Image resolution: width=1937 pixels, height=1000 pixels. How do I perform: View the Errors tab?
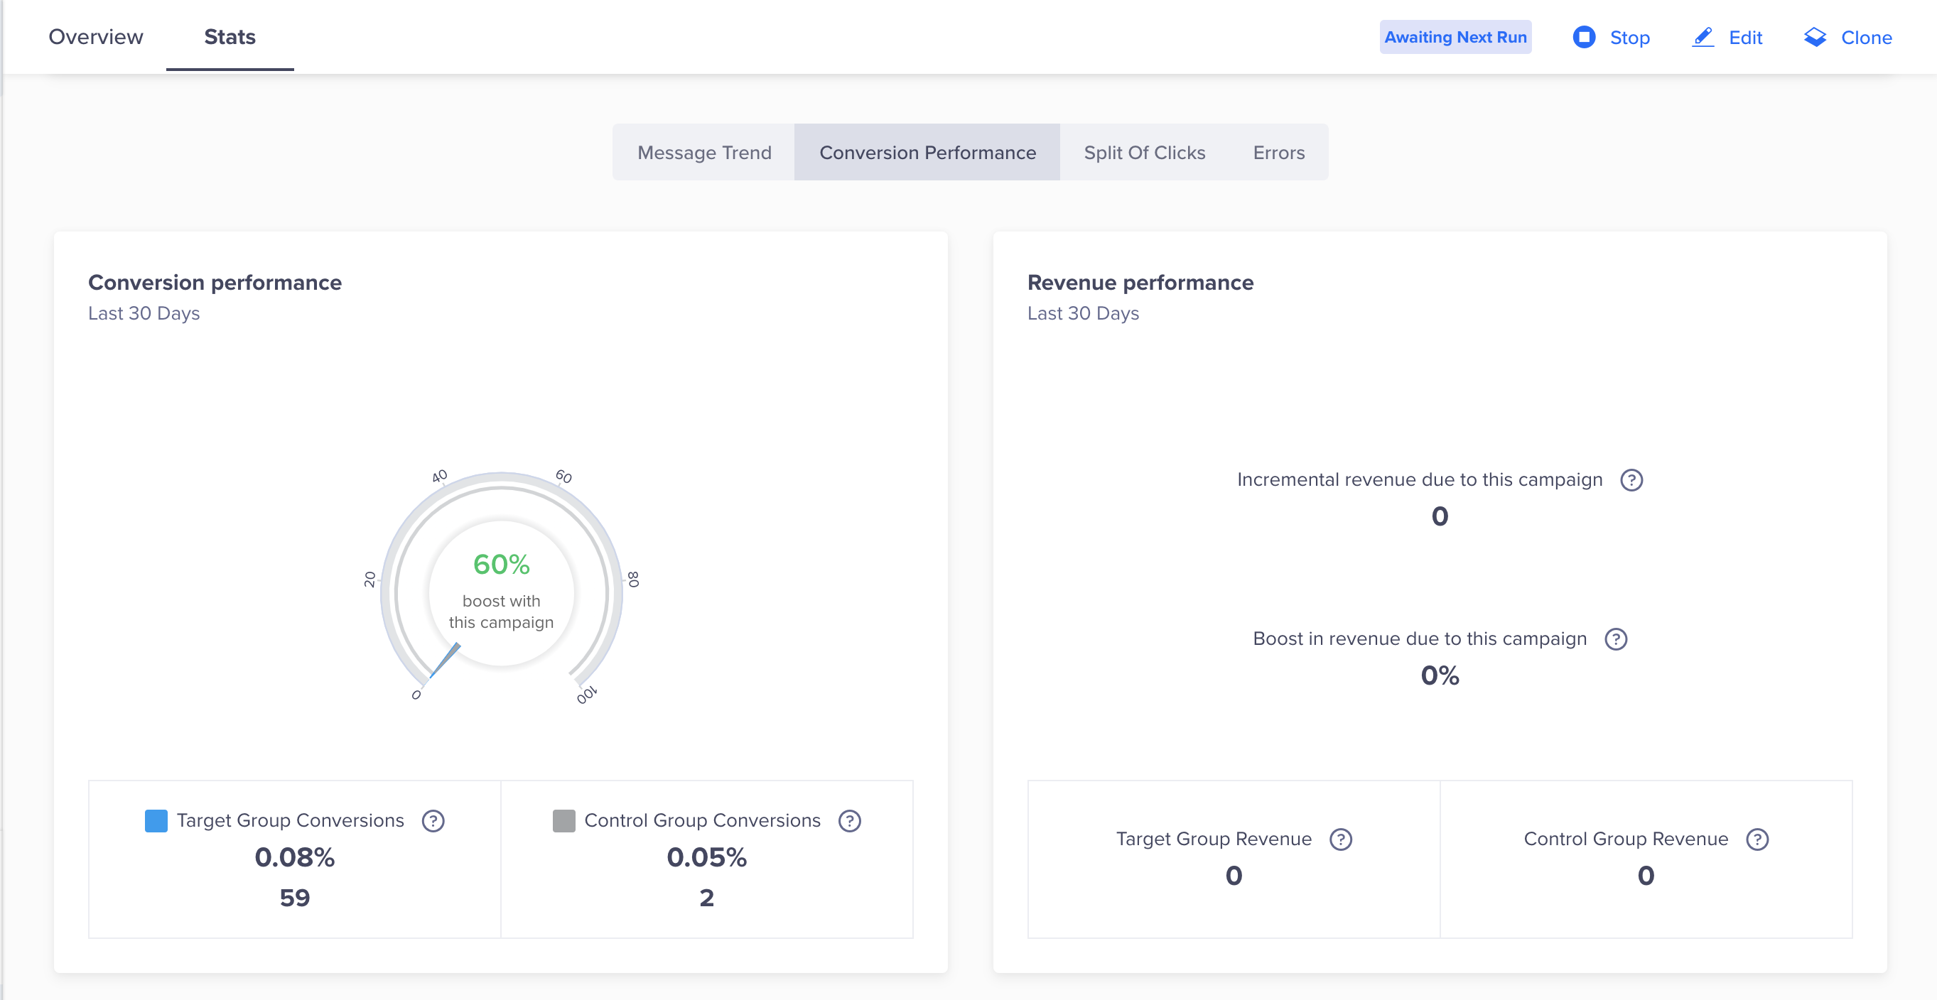pos(1278,153)
